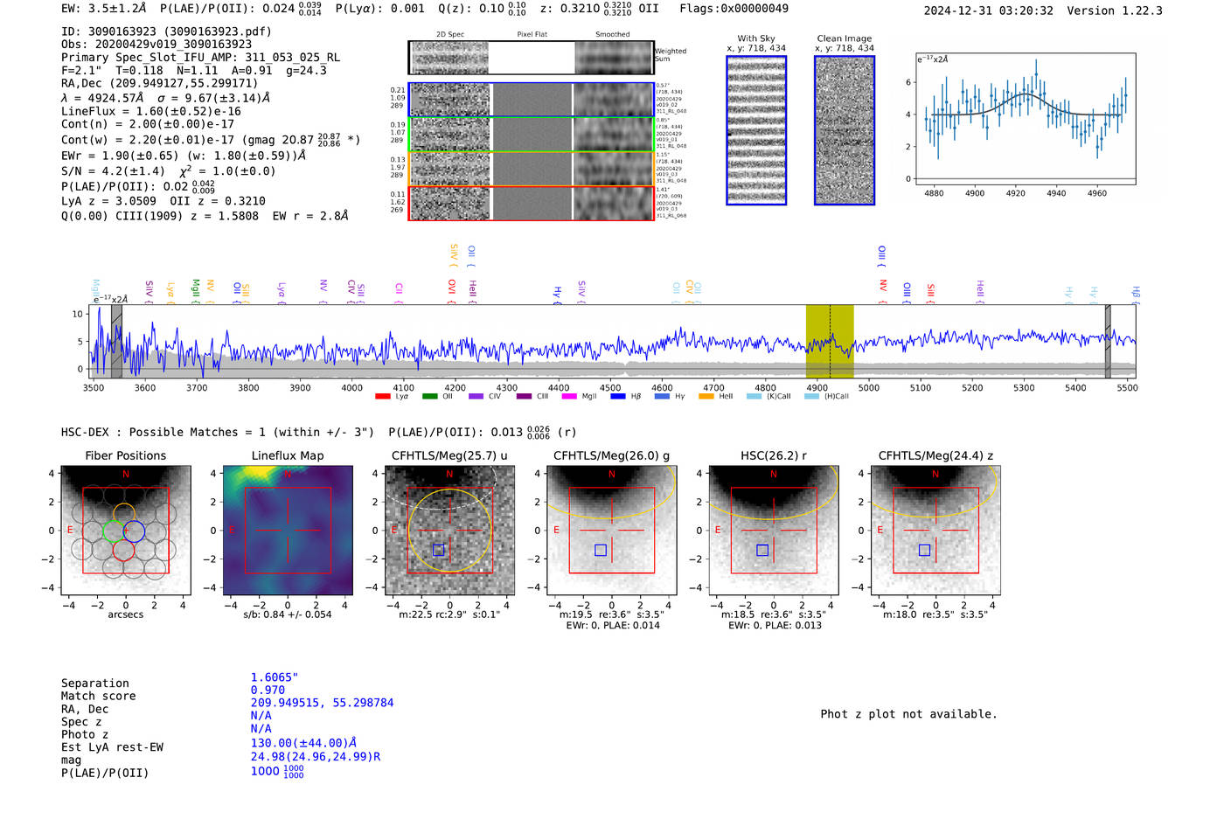Click the red fiber circle in Fiber Positions

point(123,549)
